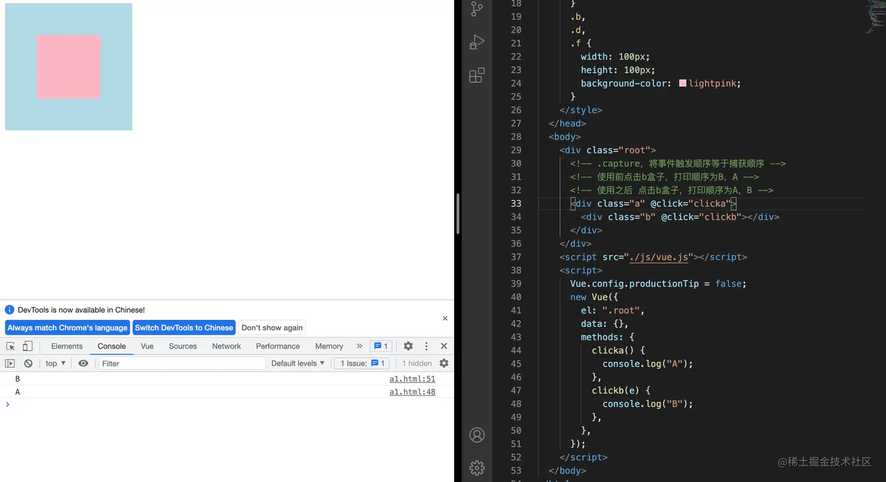Open the Default levels dropdown
Image resolution: width=886 pixels, height=482 pixels.
[298, 363]
